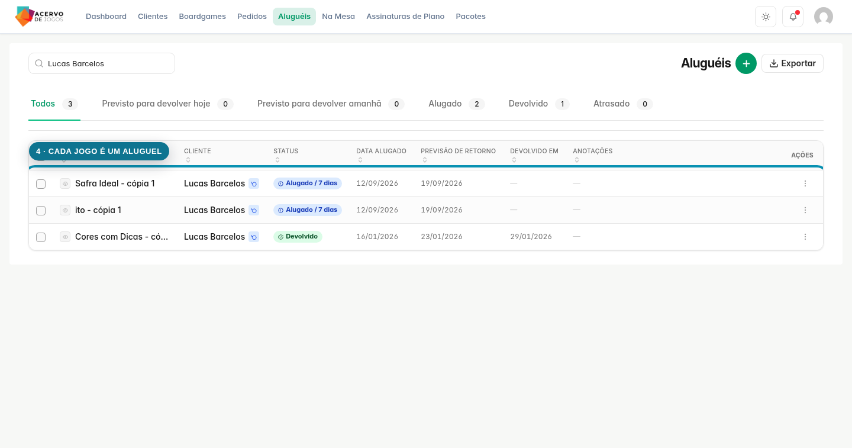Viewport: 852px width, 448px height.
Task: Select the Cores com Dicas row checkbox
Action: pos(41,237)
